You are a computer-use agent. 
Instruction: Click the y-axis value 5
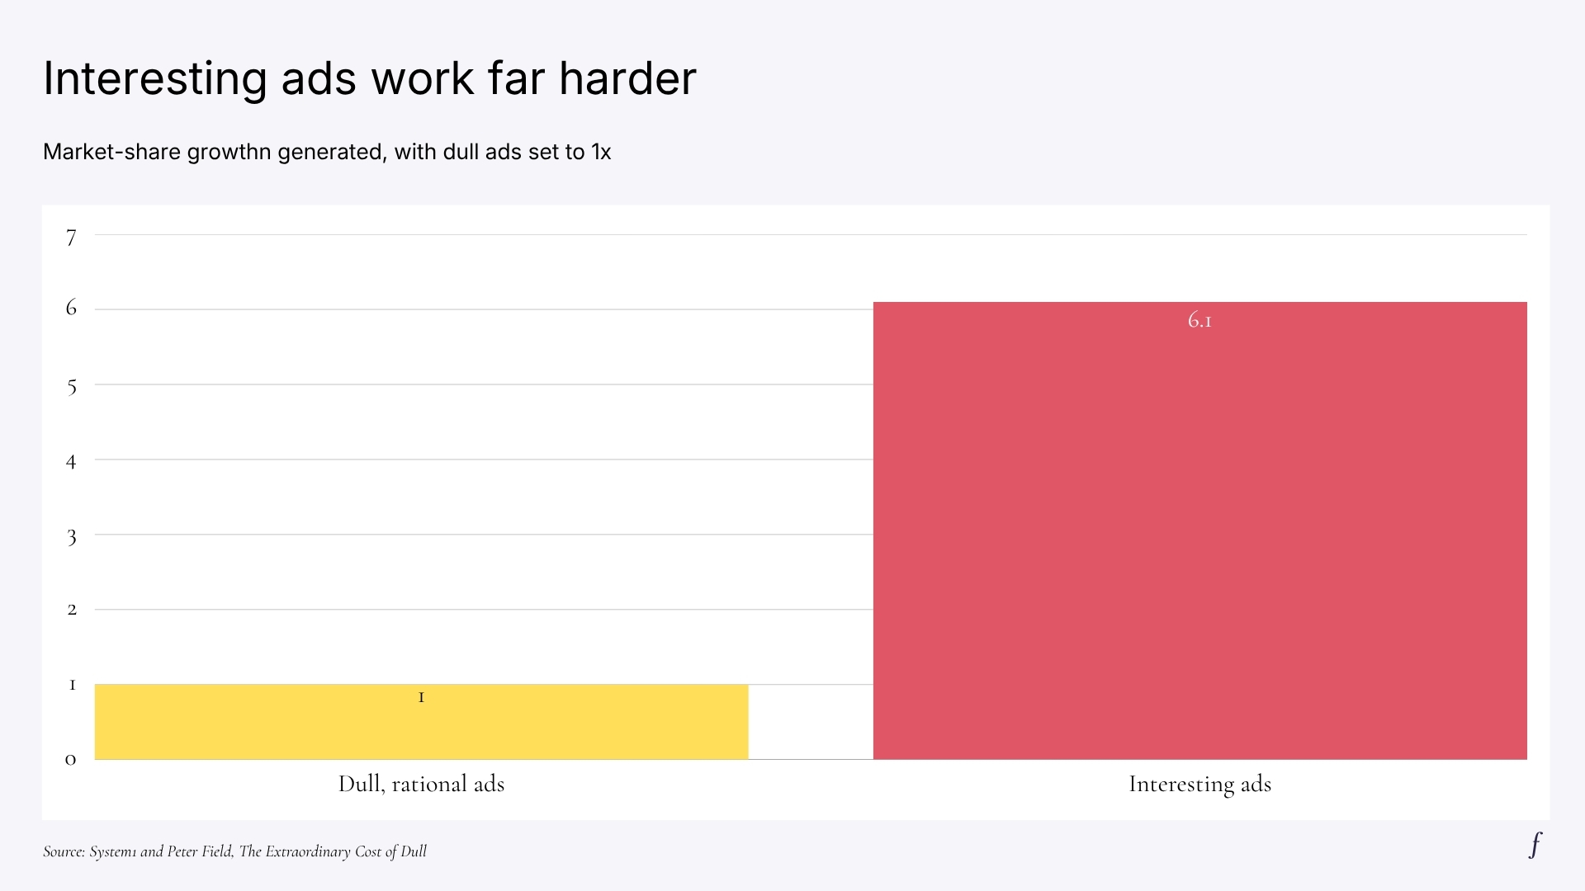point(72,387)
